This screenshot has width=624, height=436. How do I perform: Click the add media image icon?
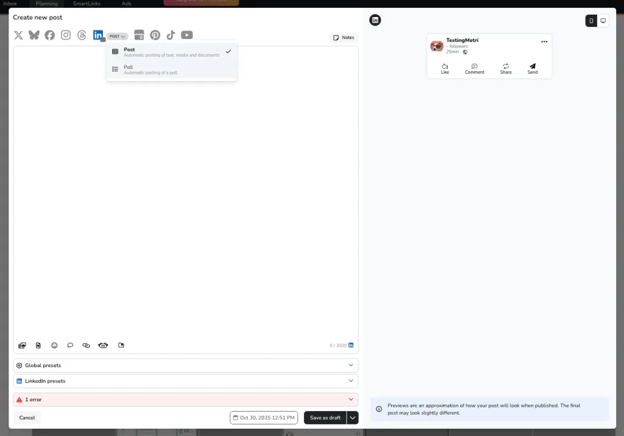point(23,345)
